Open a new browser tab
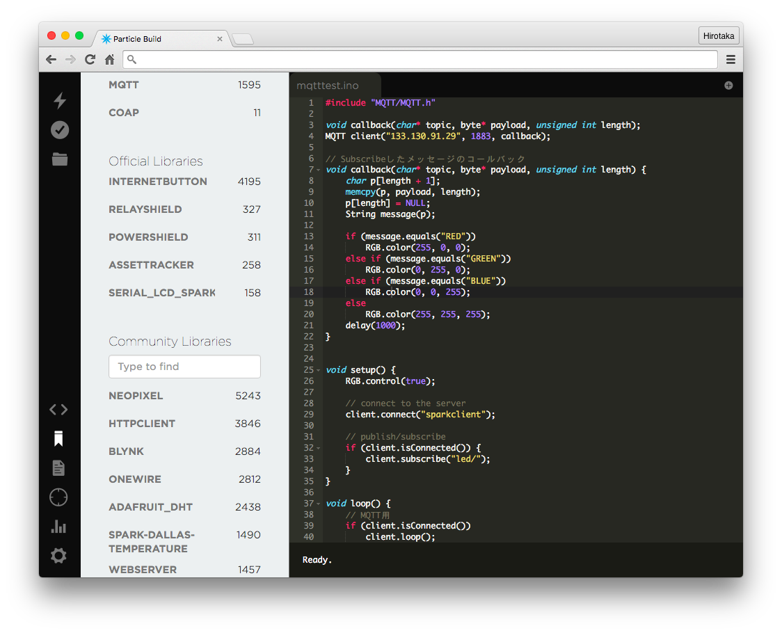The width and height of the screenshot is (782, 633). click(243, 40)
